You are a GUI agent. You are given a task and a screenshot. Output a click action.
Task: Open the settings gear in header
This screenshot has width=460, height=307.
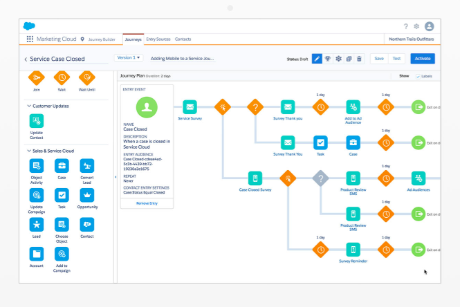[416, 26]
